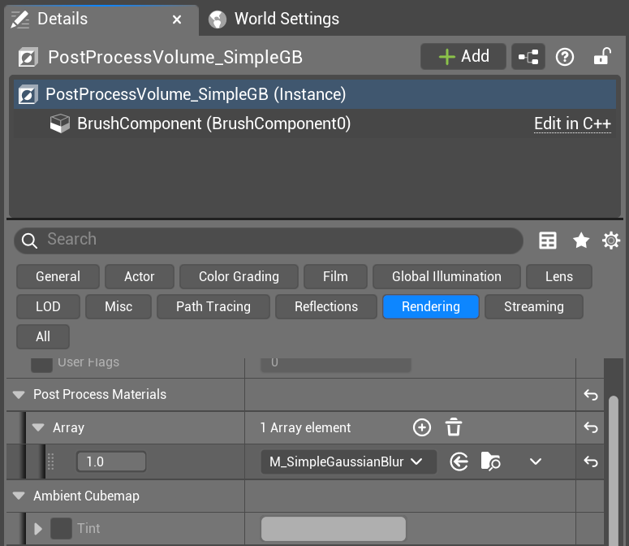Image resolution: width=629 pixels, height=546 pixels.
Task: Add an array element with plus icon
Action: [x=421, y=427]
